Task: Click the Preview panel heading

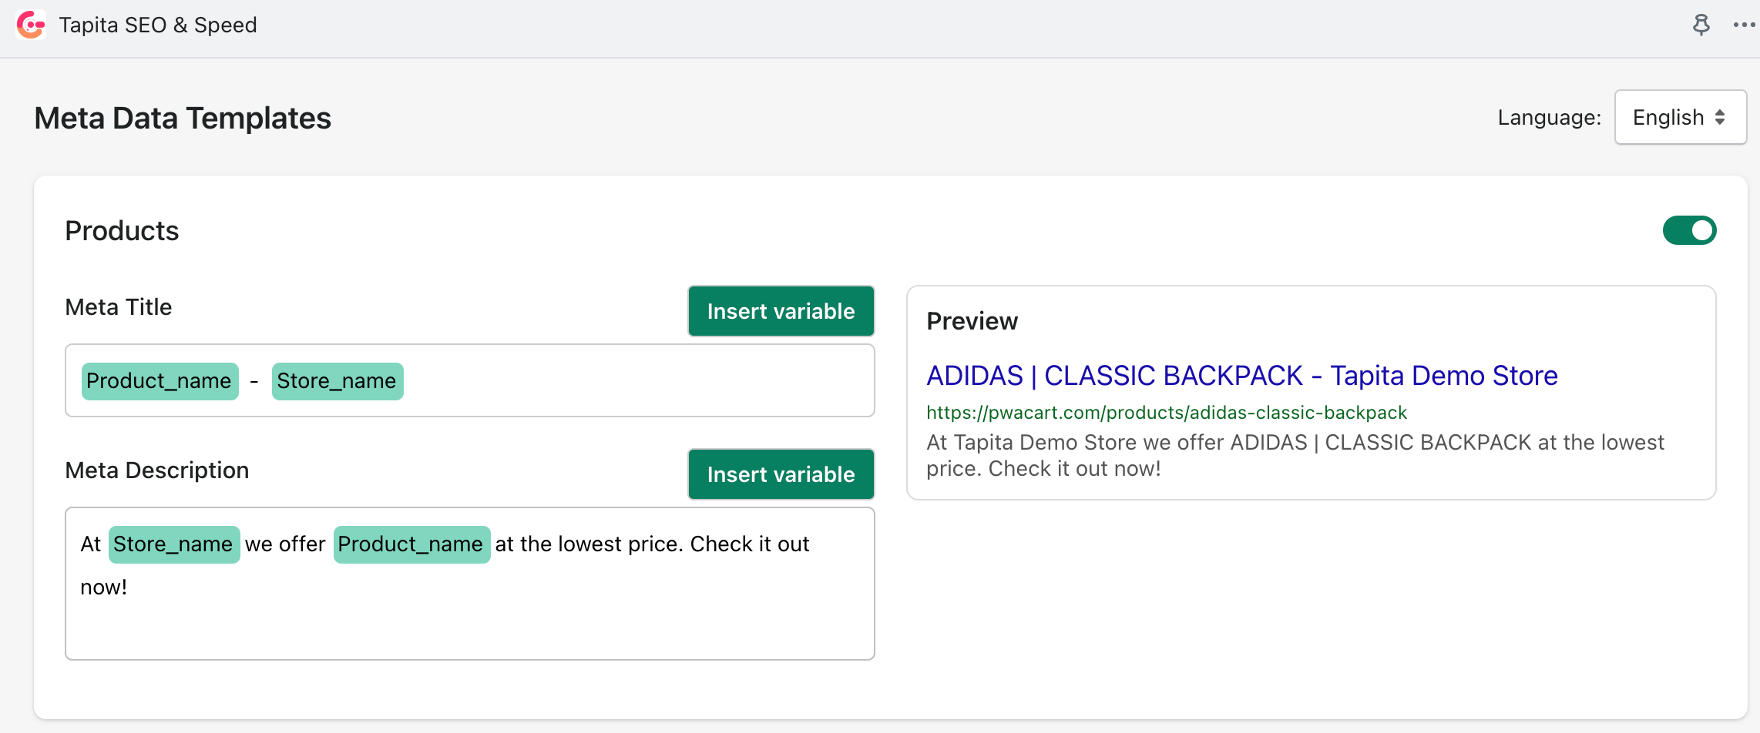Action: pos(972,321)
